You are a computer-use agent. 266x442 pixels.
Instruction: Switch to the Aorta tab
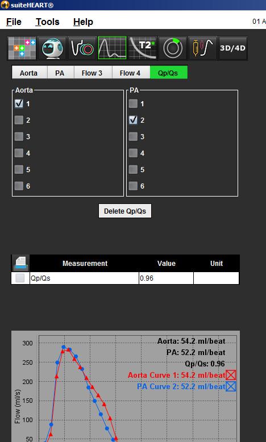coord(30,73)
